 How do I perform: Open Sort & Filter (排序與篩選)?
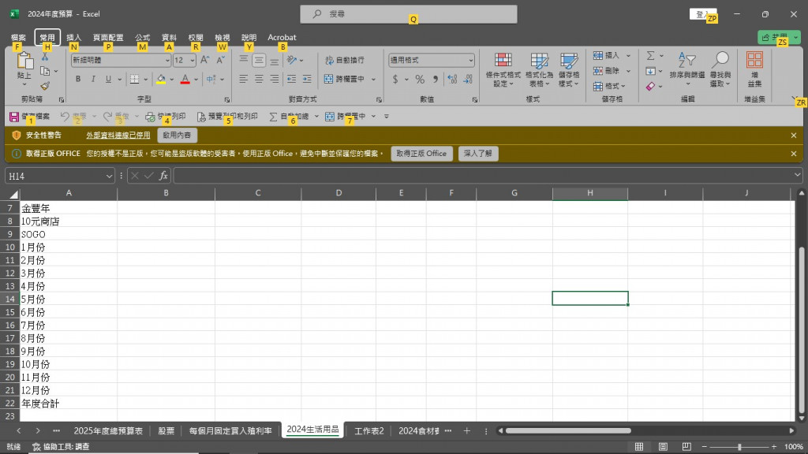[x=687, y=69]
